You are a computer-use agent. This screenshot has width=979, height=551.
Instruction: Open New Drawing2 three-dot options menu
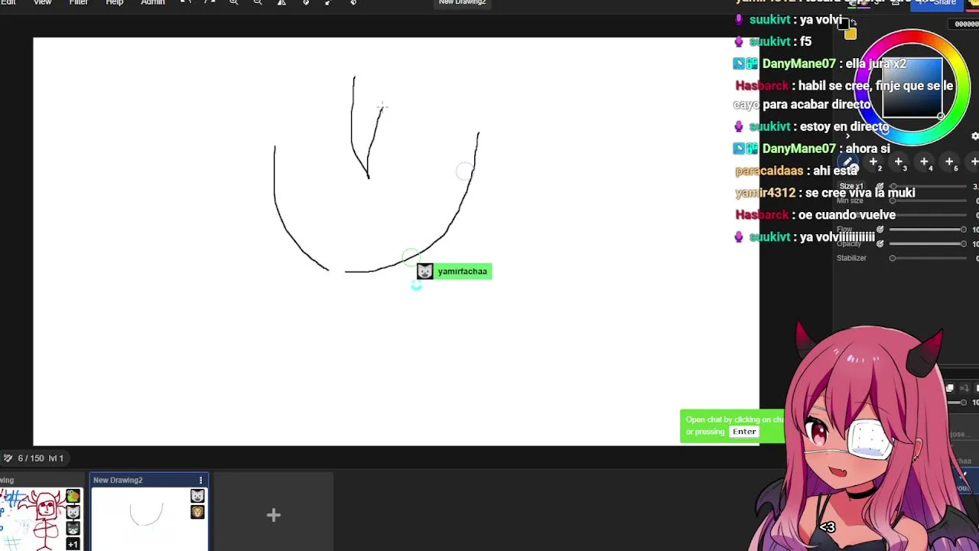pos(200,481)
